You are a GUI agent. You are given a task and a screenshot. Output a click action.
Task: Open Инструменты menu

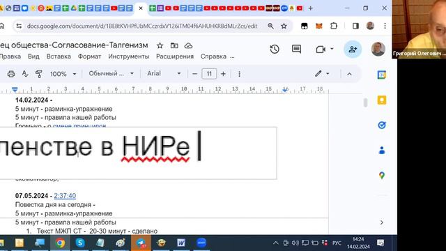click(x=128, y=56)
